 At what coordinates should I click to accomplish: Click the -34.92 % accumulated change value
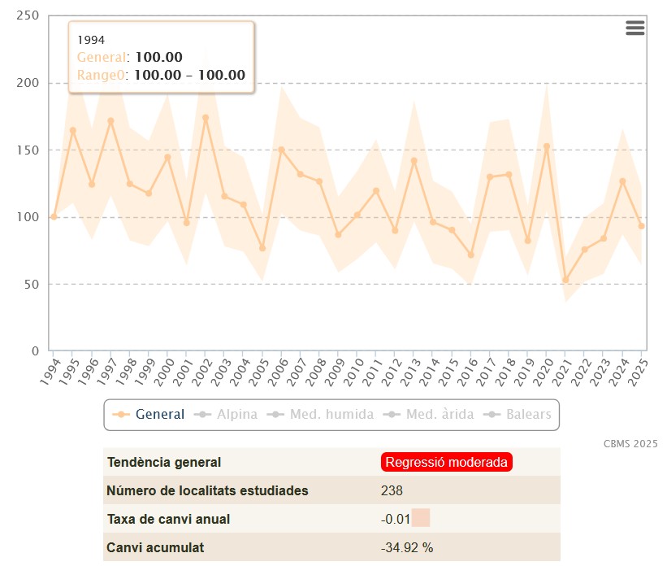coord(407,547)
